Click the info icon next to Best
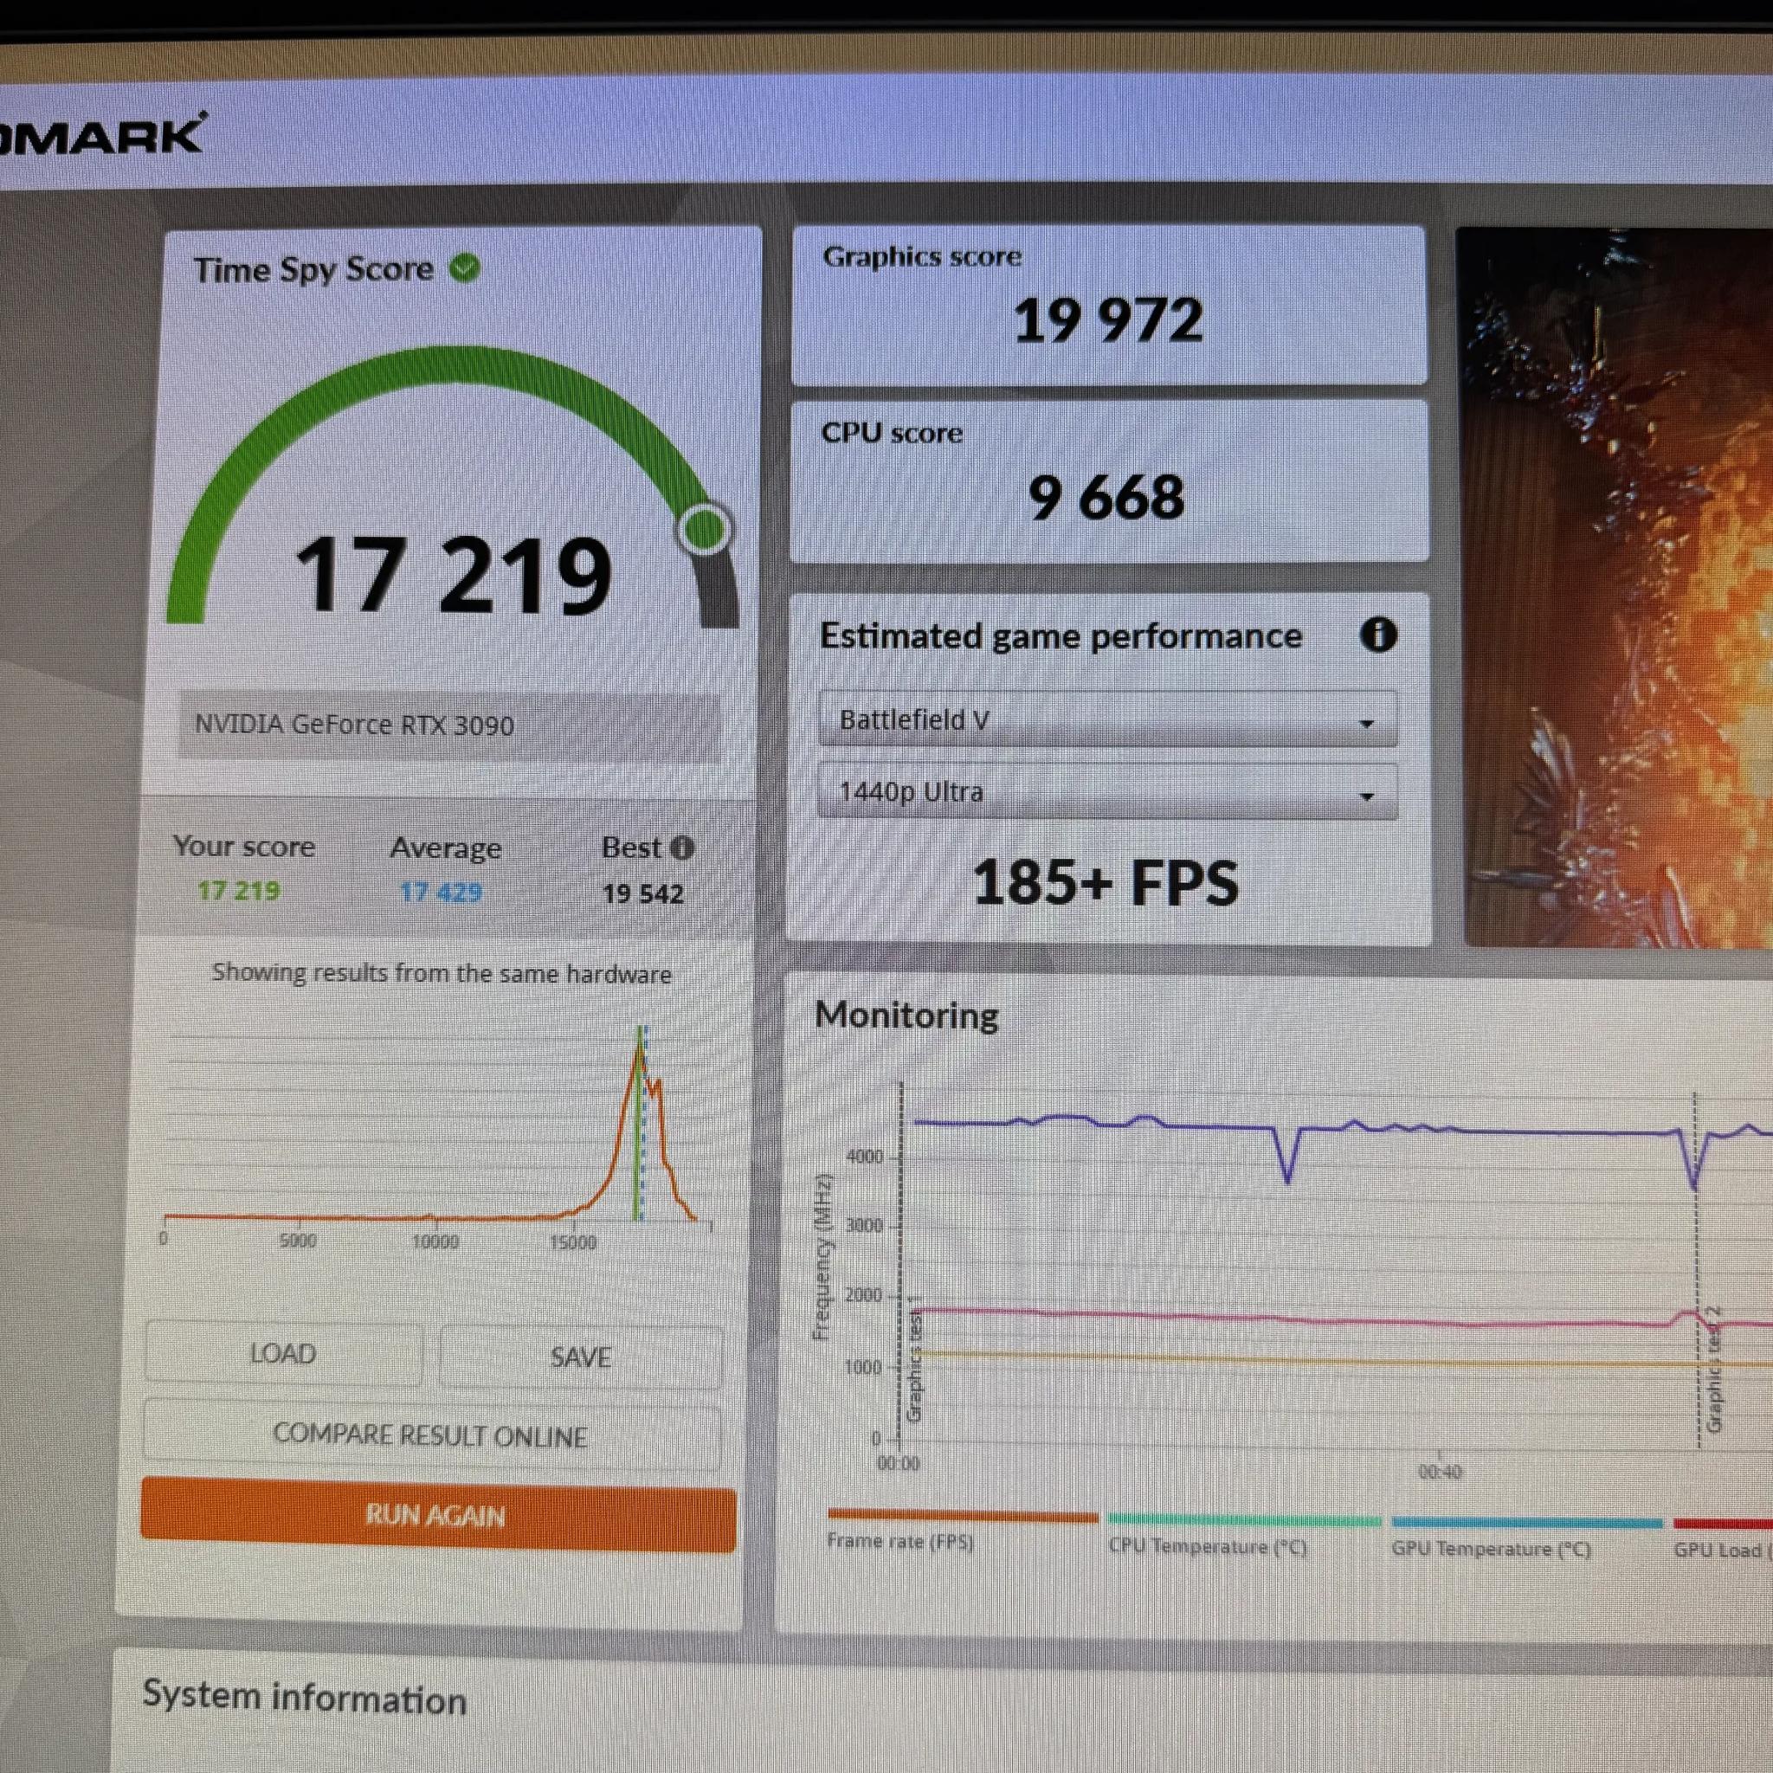The image size is (1773, 1773). (682, 848)
